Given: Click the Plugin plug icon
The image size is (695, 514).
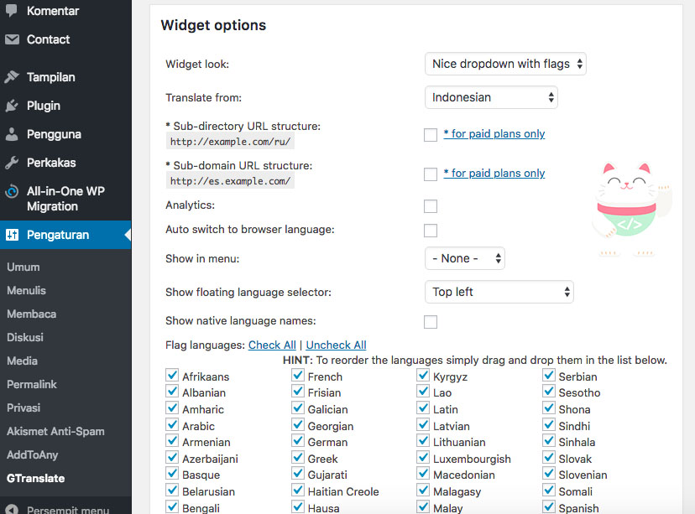Looking at the screenshot, I should [12, 106].
